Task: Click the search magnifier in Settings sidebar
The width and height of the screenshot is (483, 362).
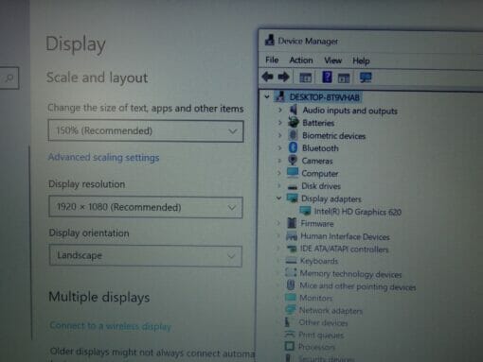Action: pyautogui.click(x=9, y=78)
